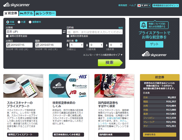This screenshot has width=182, height=140.
Task: Click the Skyscanner logo in price alert banner
Action: tap(154, 54)
